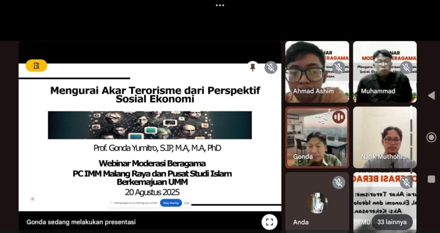Screen dimensions: 440x233
Task: Pin the shared presentation slide
Action: coord(253,67)
